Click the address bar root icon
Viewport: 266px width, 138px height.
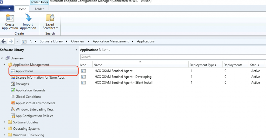click(x=24, y=42)
